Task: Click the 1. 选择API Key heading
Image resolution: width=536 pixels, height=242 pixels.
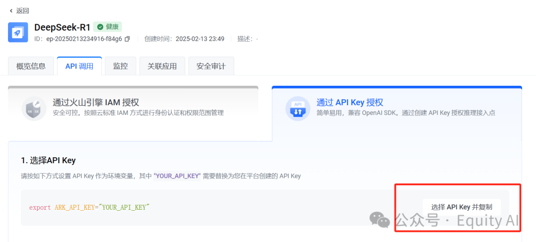Action: pos(48,160)
